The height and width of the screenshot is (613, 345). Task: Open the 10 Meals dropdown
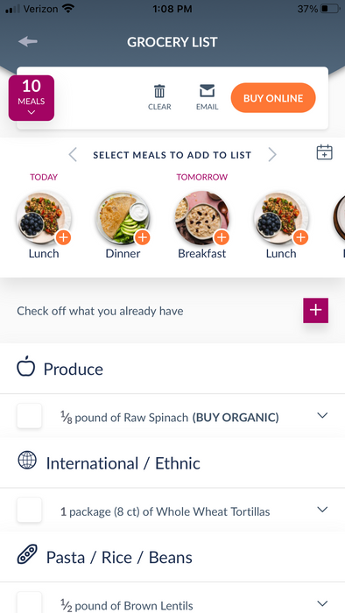(32, 98)
